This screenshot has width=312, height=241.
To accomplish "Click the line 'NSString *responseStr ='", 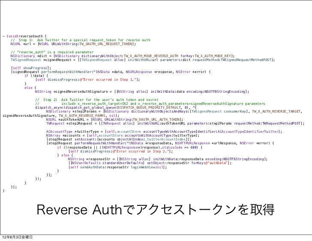I will [x=168, y=159].
